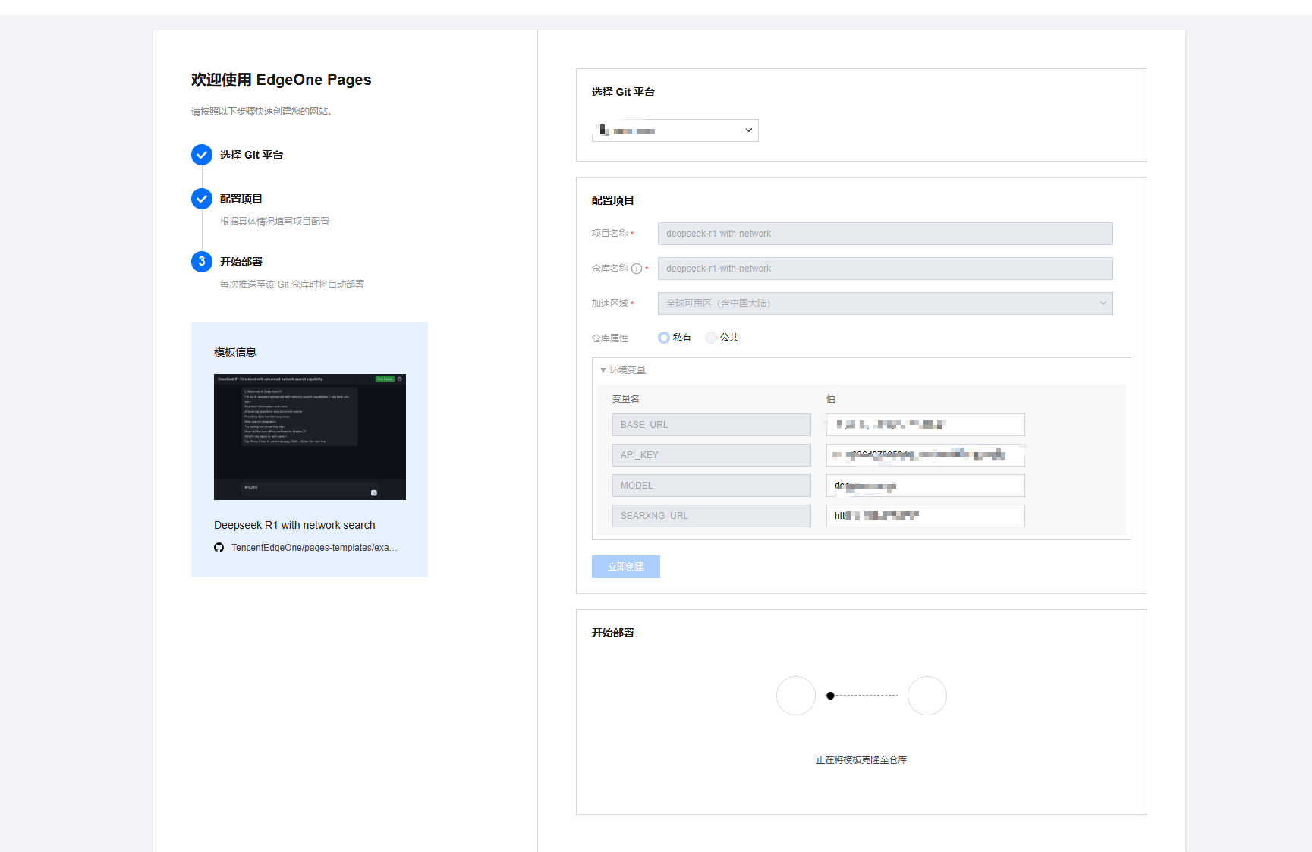Click the step one checkmark icon for 选择 Git 平台
This screenshot has height=852, width=1312.
coord(202,155)
